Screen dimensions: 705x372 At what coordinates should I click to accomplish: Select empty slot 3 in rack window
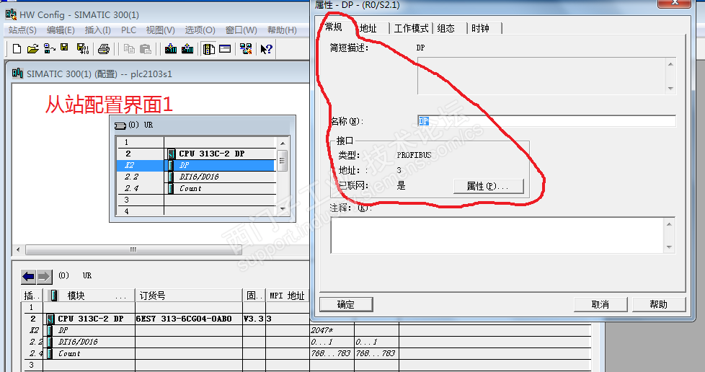point(197,200)
